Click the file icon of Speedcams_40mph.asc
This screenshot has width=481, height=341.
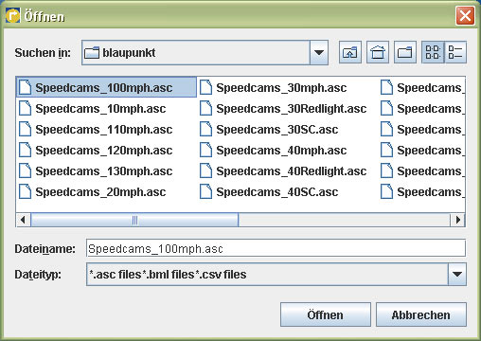coord(205,150)
